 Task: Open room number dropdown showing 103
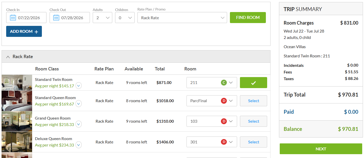pos(212,121)
